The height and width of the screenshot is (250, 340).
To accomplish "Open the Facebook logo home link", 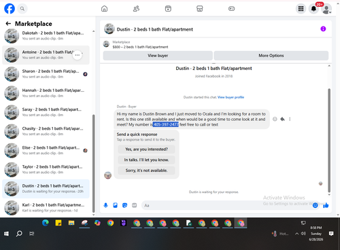I will click(10, 9).
